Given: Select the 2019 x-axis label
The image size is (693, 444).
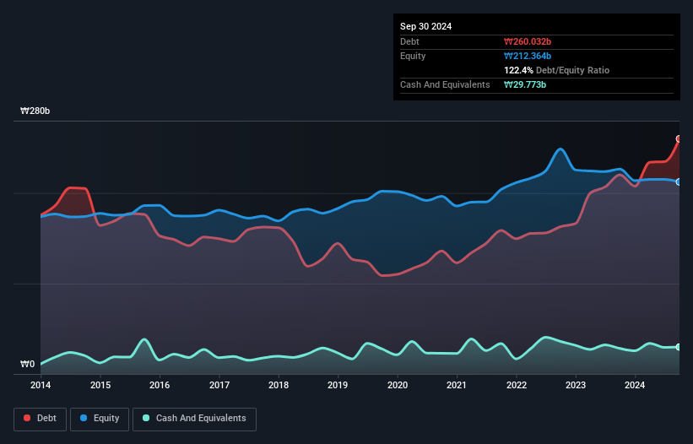Looking at the screenshot, I should tap(338, 385).
